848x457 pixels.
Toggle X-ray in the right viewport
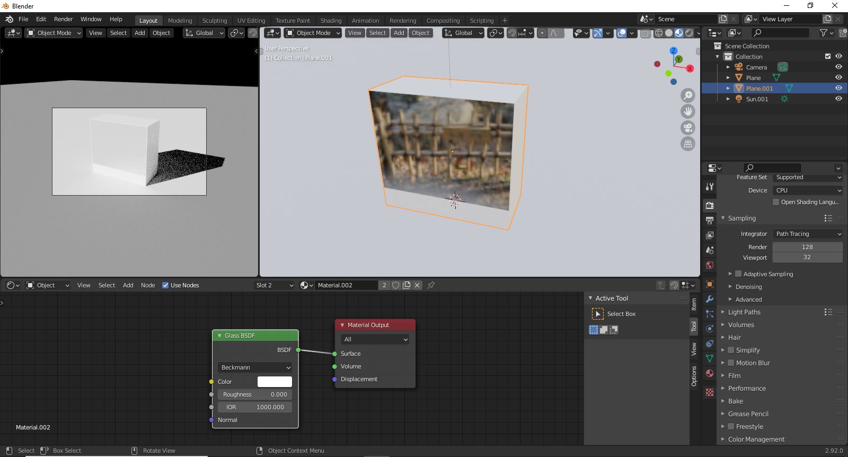click(645, 33)
